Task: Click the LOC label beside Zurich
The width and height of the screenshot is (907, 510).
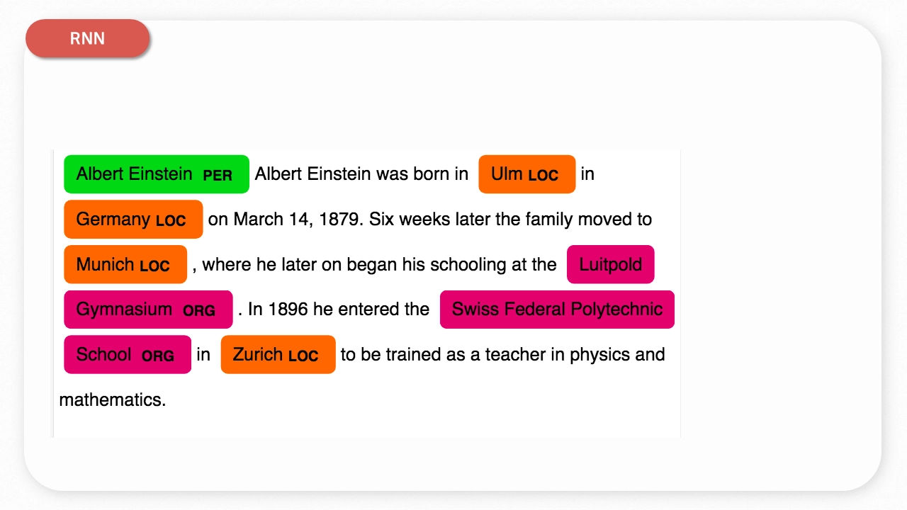Action: (303, 356)
